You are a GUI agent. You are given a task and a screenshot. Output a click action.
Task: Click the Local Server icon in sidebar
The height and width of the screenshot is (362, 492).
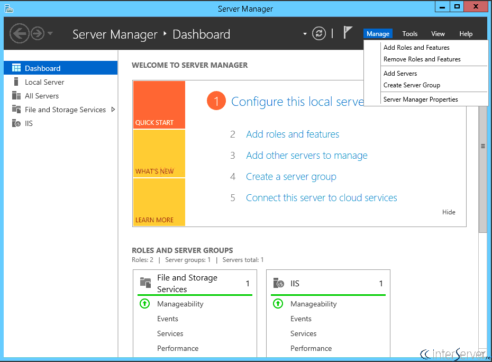pos(16,82)
